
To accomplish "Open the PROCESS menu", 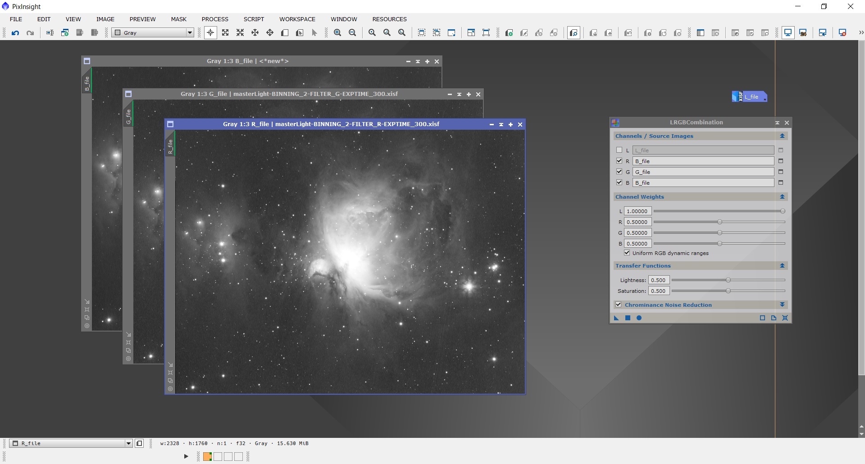I will 215,19.
